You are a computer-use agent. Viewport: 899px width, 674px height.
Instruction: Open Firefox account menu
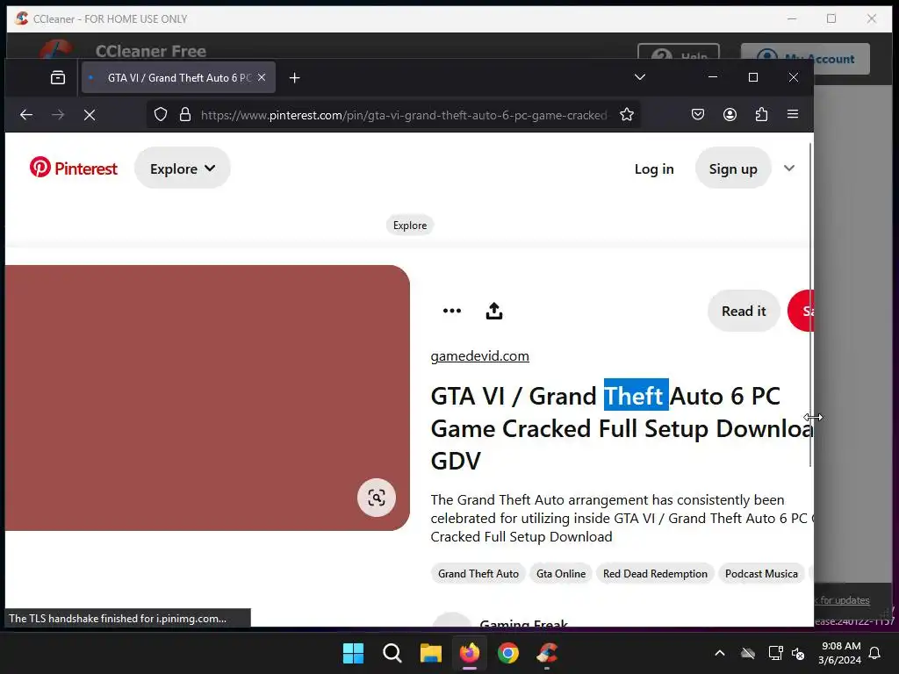click(x=730, y=115)
